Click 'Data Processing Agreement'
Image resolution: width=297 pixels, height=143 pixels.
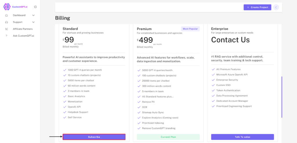[x=232, y=96]
